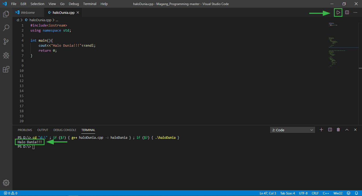The height and width of the screenshot is (196, 362).
Task: Run the code with play button
Action: (338, 12)
